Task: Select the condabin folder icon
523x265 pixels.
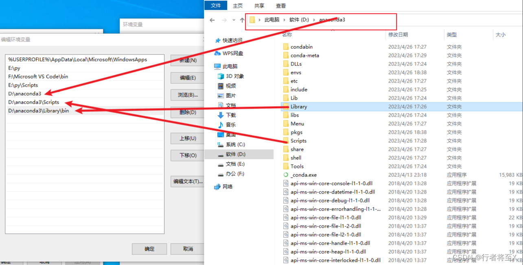Action: 286,47
